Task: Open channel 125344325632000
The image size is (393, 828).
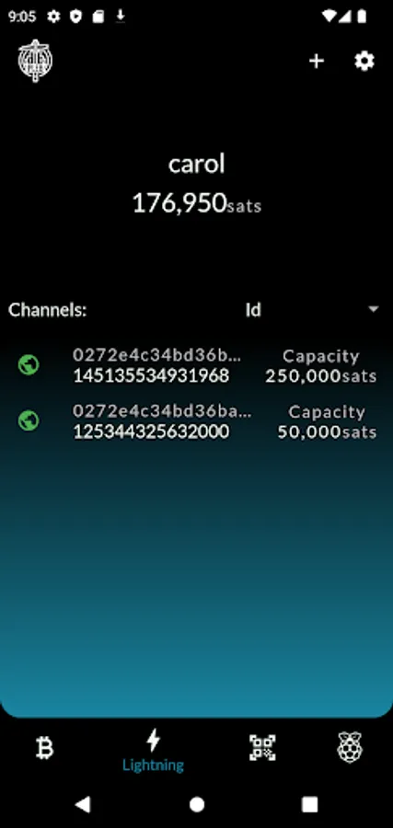Action: click(197, 421)
